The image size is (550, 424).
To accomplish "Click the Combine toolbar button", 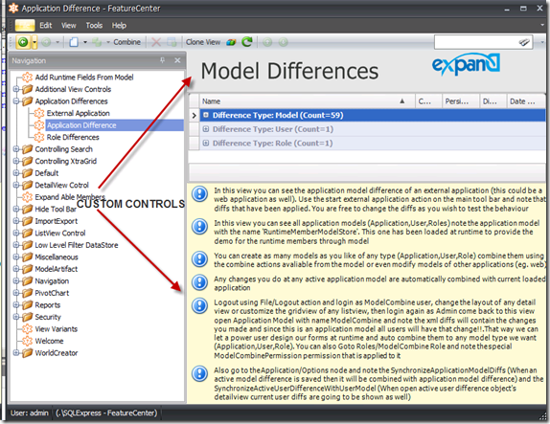I will pos(127,42).
